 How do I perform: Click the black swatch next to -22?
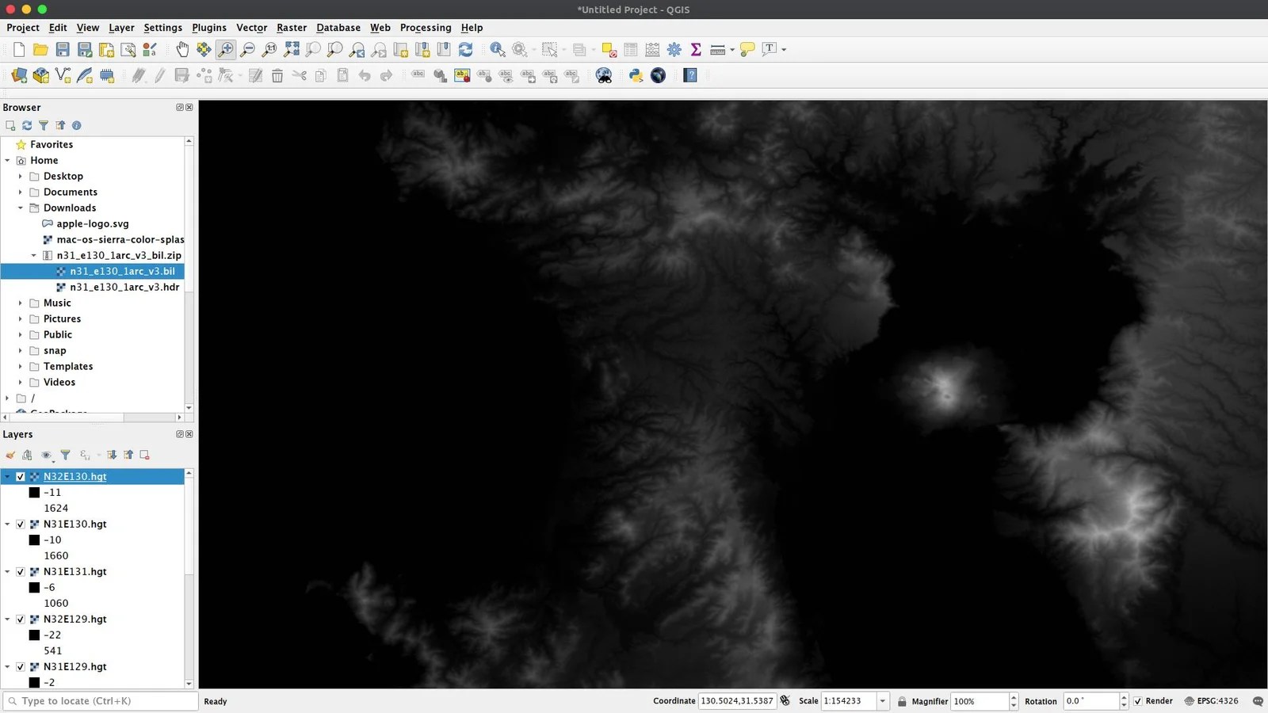[x=34, y=635]
